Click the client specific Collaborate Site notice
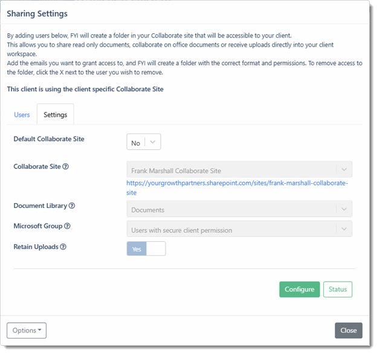This screenshot has width=377, height=353. tap(85, 89)
